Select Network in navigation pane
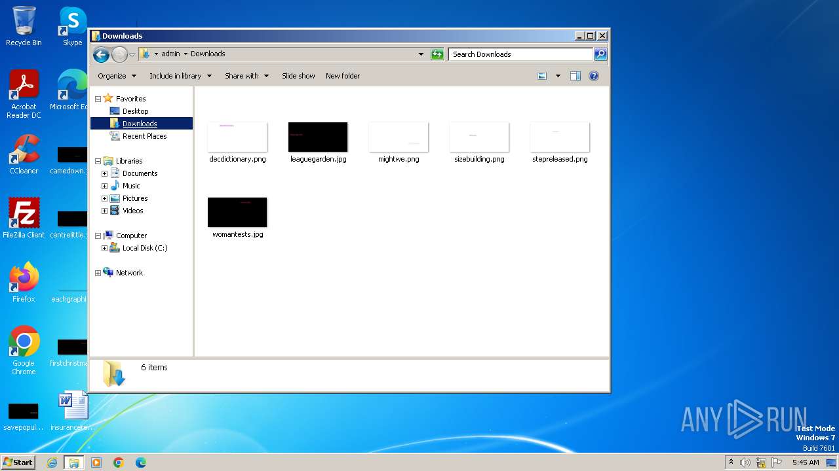The height and width of the screenshot is (471, 839). tap(128, 273)
